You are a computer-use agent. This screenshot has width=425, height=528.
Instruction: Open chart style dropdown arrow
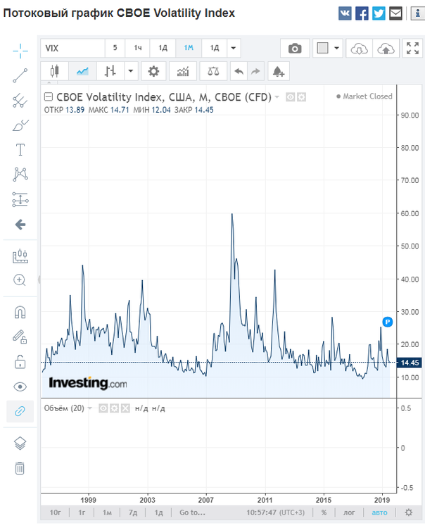[131, 71]
